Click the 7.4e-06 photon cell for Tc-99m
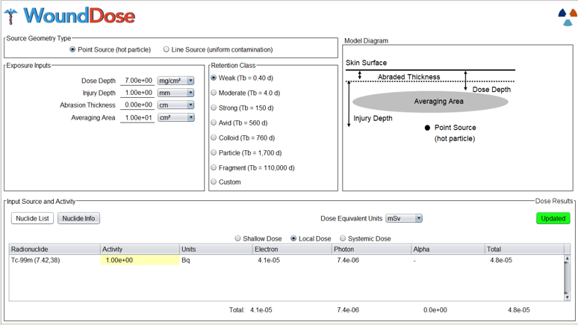 tap(372, 260)
